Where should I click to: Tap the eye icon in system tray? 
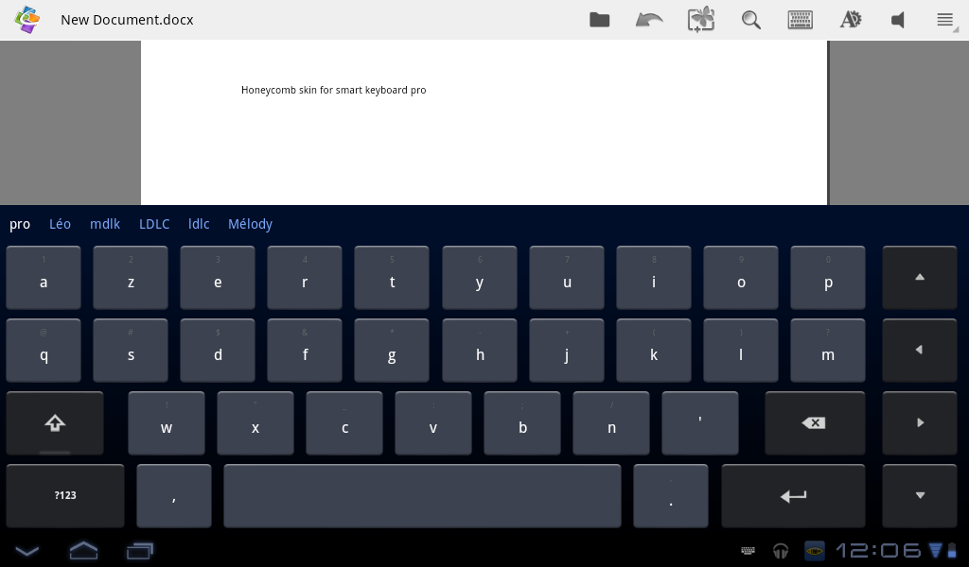pos(815,550)
